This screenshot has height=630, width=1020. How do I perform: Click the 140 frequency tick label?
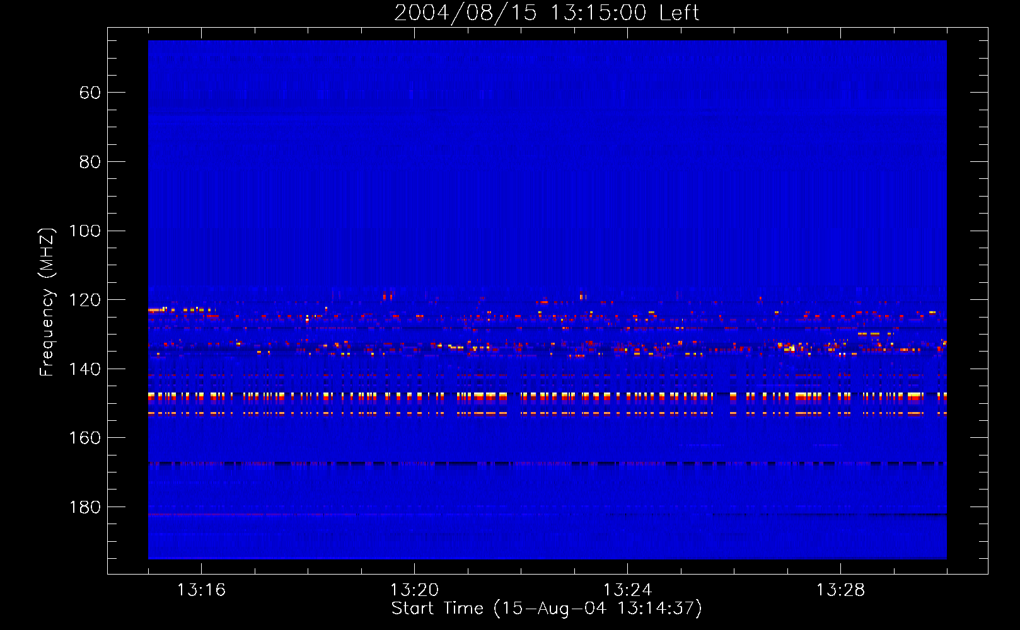coord(84,369)
